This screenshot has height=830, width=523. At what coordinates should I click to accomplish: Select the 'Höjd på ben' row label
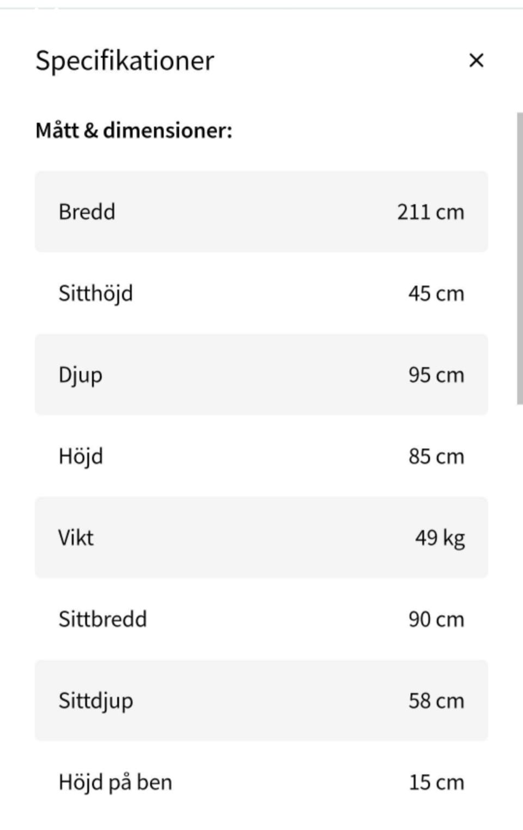click(x=115, y=782)
